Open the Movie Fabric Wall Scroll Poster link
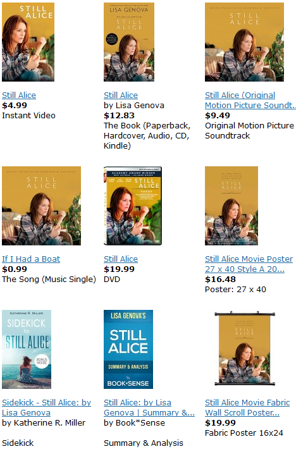Screen dimensions: 296x449 (247, 407)
